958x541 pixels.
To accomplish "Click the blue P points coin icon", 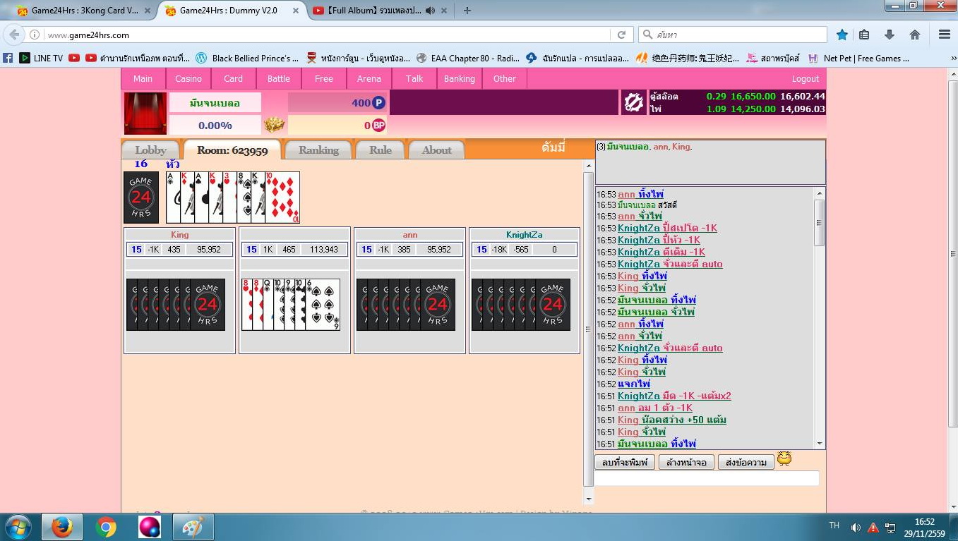I will point(378,103).
